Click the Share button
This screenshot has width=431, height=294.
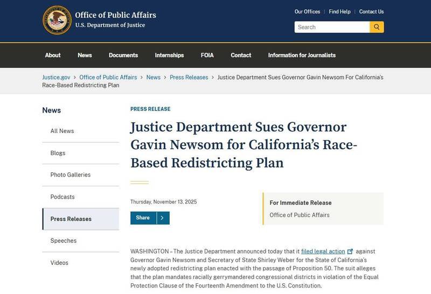[x=143, y=218]
